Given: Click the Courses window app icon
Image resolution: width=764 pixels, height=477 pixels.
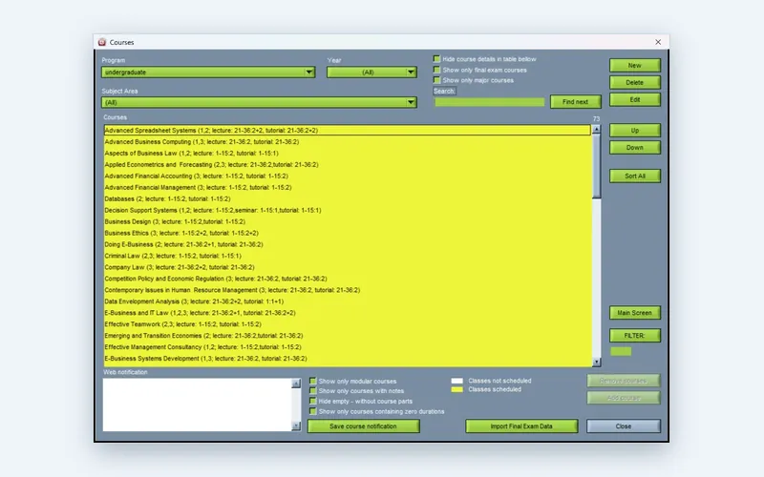Looking at the screenshot, I should [x=102, y=42].
